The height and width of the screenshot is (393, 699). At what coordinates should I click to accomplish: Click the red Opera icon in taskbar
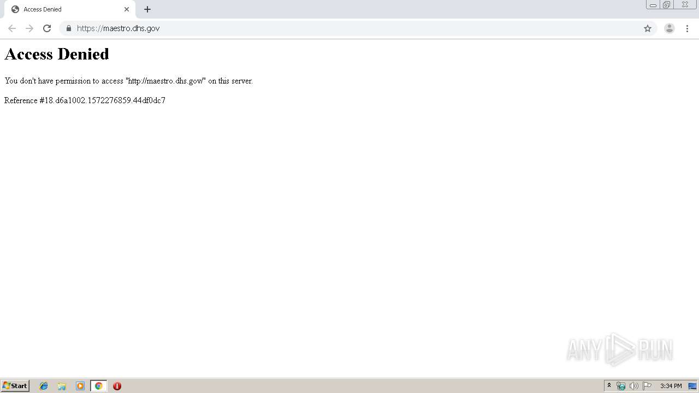[117, 386]
